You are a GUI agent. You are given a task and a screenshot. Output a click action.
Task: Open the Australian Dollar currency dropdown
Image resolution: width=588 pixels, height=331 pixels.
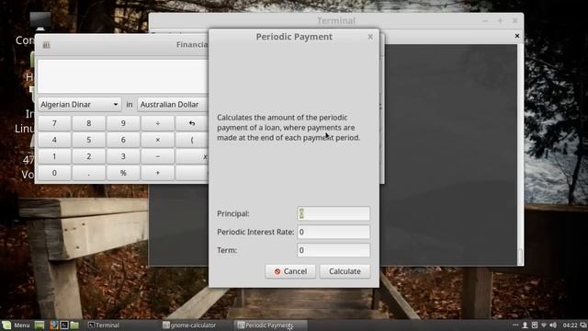(173, 104)
